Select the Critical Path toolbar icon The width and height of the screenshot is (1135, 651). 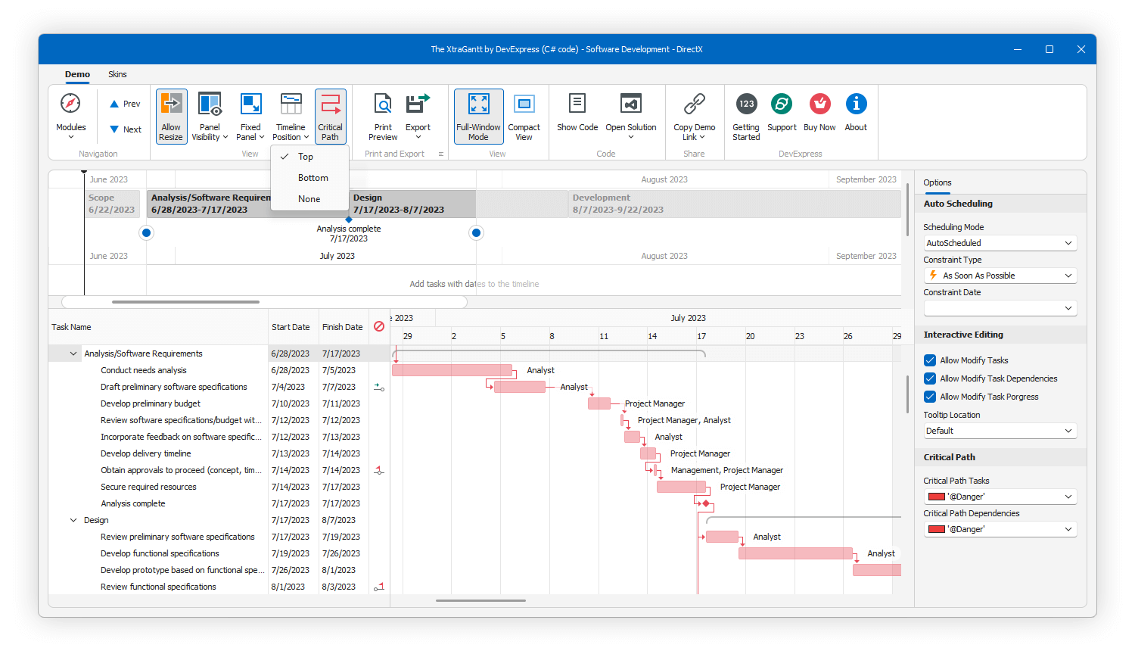click(x=331, y=114)
